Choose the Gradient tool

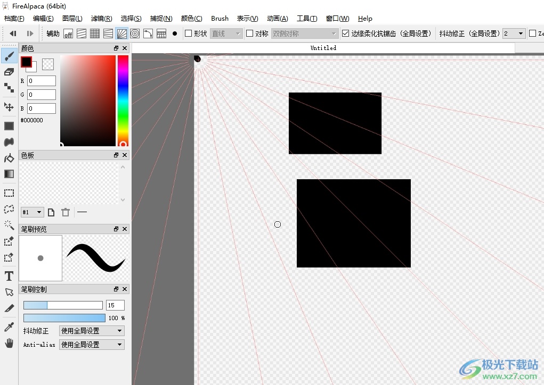point(9,174)
